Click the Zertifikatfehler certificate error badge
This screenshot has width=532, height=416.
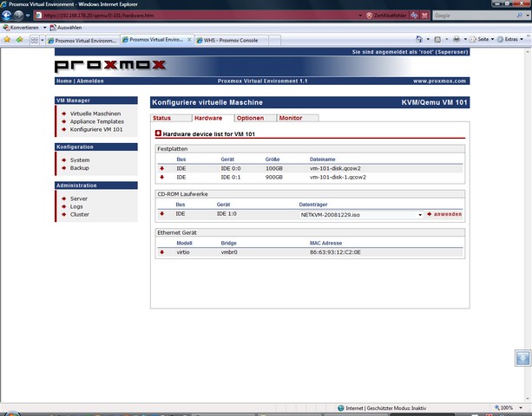(386, 16)
